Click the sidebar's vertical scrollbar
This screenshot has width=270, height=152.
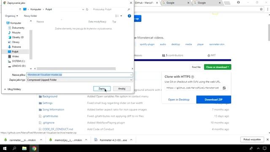pos(31,44)
